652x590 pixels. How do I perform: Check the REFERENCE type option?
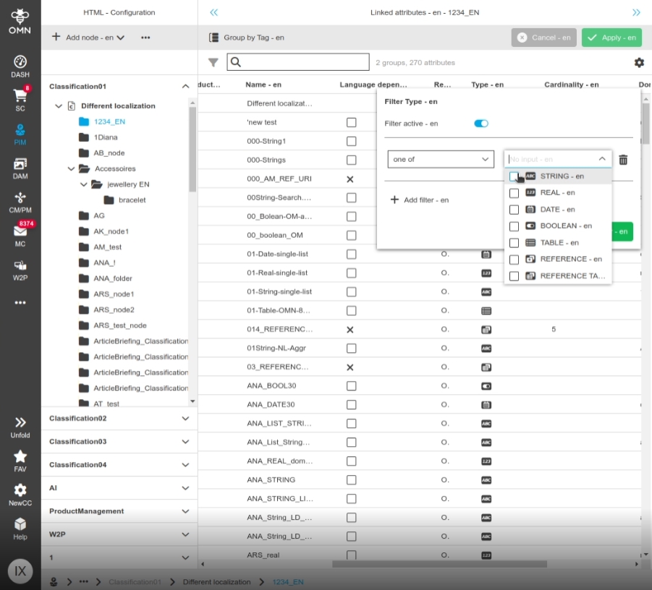514,260
